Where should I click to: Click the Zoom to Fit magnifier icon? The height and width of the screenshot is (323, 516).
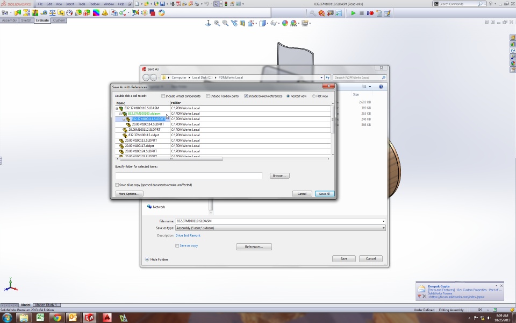217,23
